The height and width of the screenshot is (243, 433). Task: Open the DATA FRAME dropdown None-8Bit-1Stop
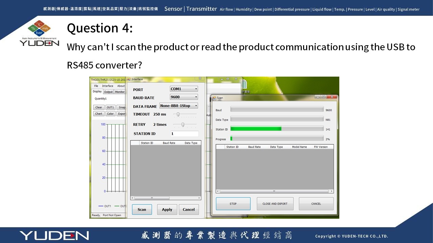click(179, 106)
